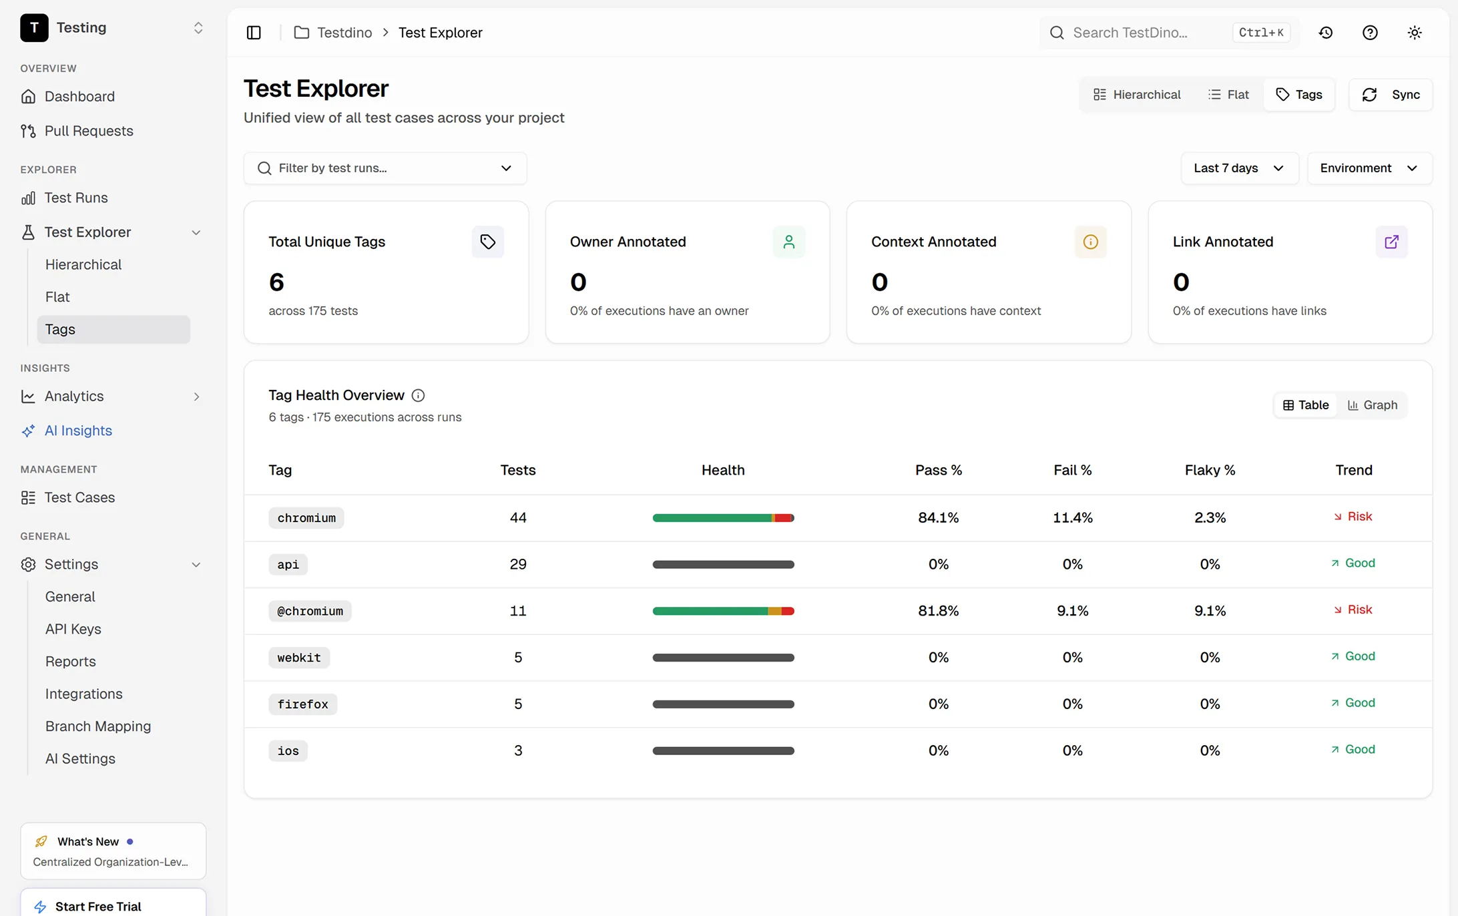Viewport: 1458px width, 916px height.
Task: Open Hierarchical in the sidebar
Action: (113, 264)
